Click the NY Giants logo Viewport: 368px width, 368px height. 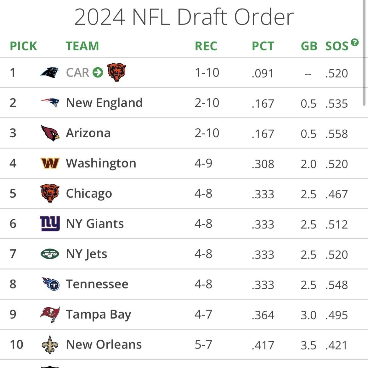pos(50,224)
